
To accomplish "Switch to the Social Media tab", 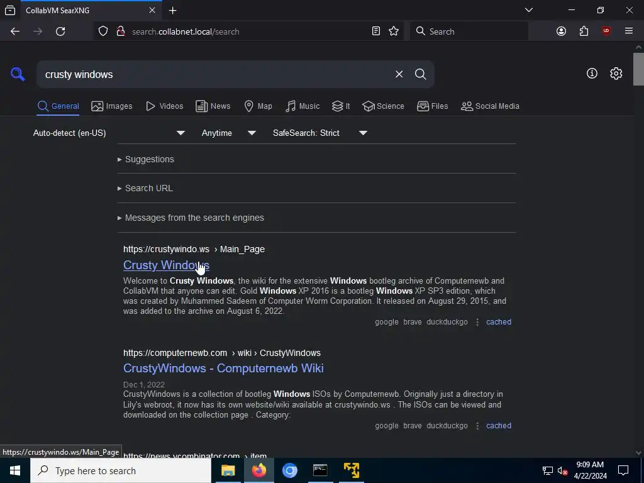I will (490, 106).
